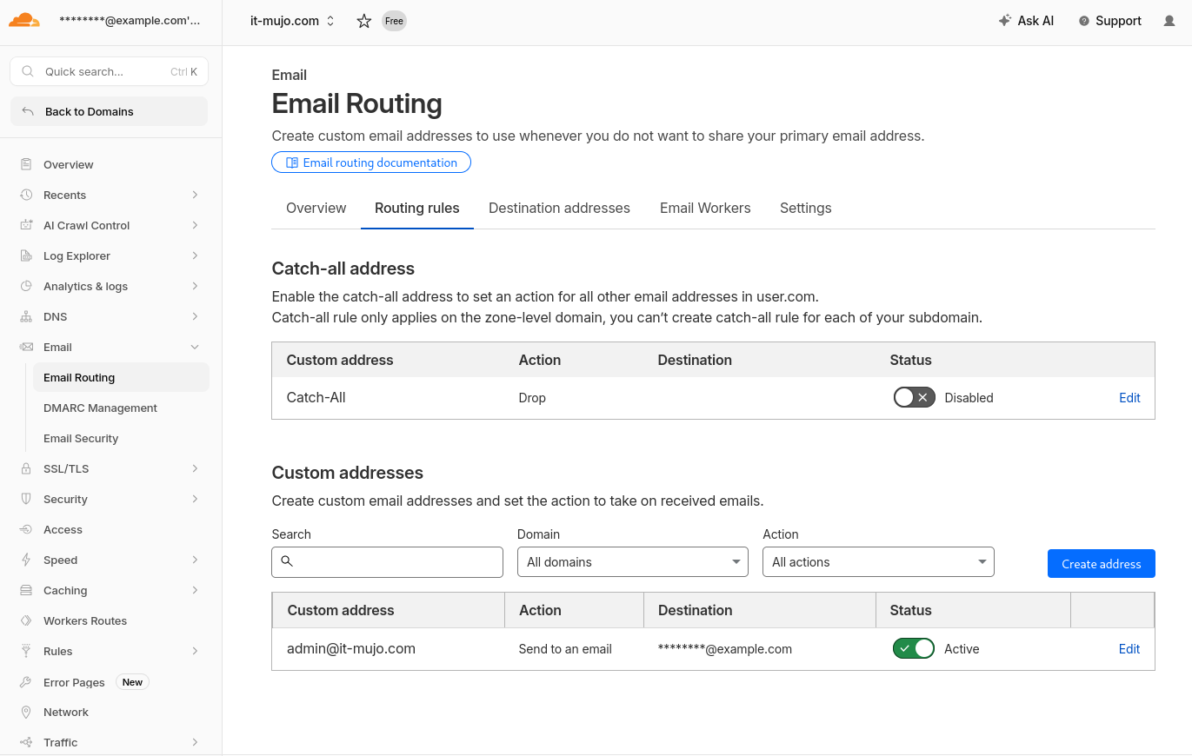Expand the Rules chevron

point(195,651)
